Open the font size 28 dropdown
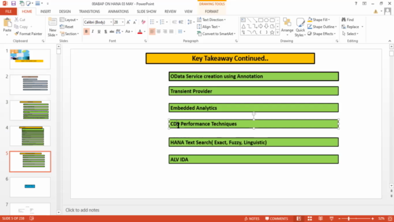394x222 pixels. (x=123, y=22)
